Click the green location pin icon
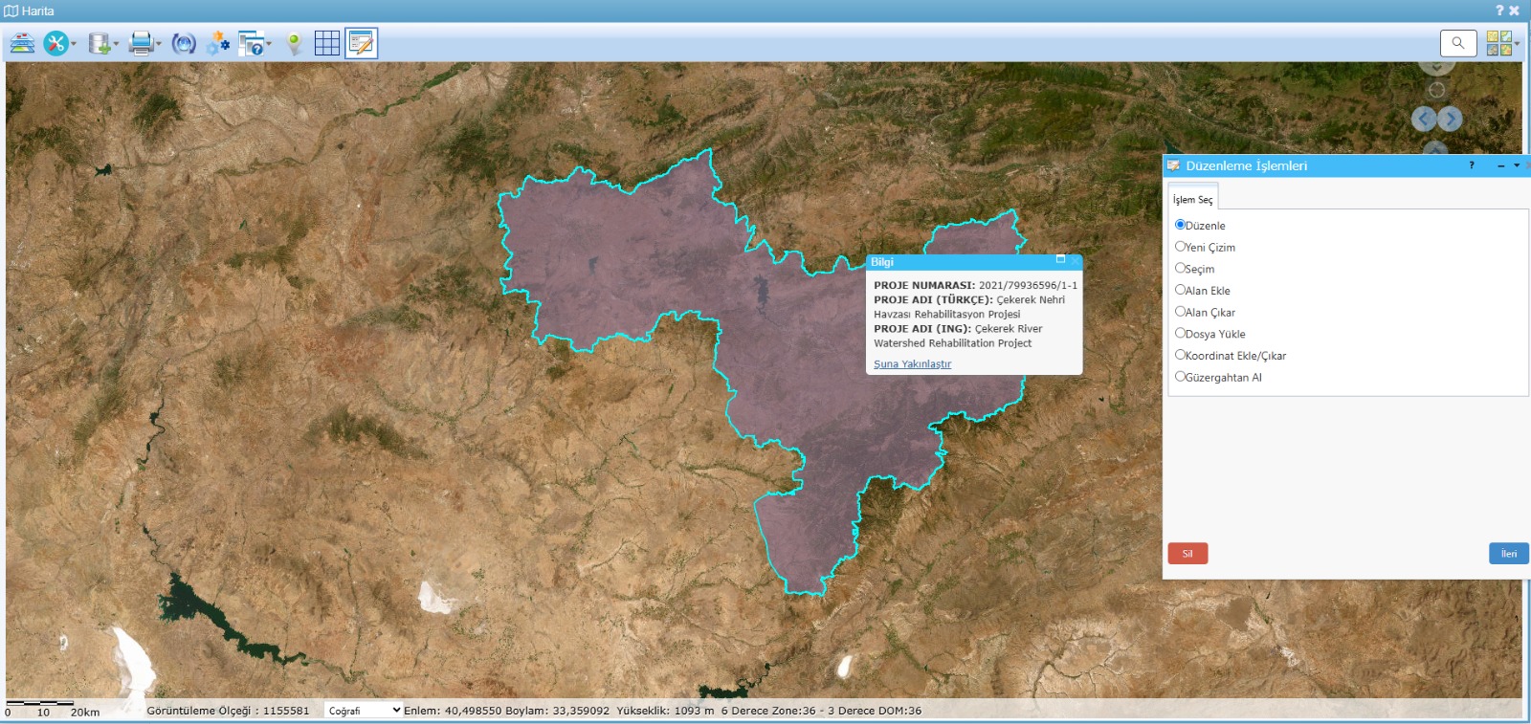The height and width of the screenshot is (724, 1531). (x=295, y=43)
